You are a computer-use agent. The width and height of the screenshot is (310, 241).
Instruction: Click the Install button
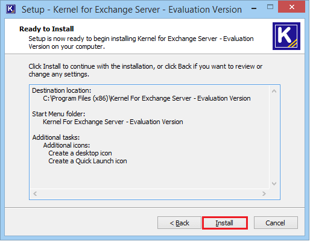pyautogui.click(x=225, y=223)
